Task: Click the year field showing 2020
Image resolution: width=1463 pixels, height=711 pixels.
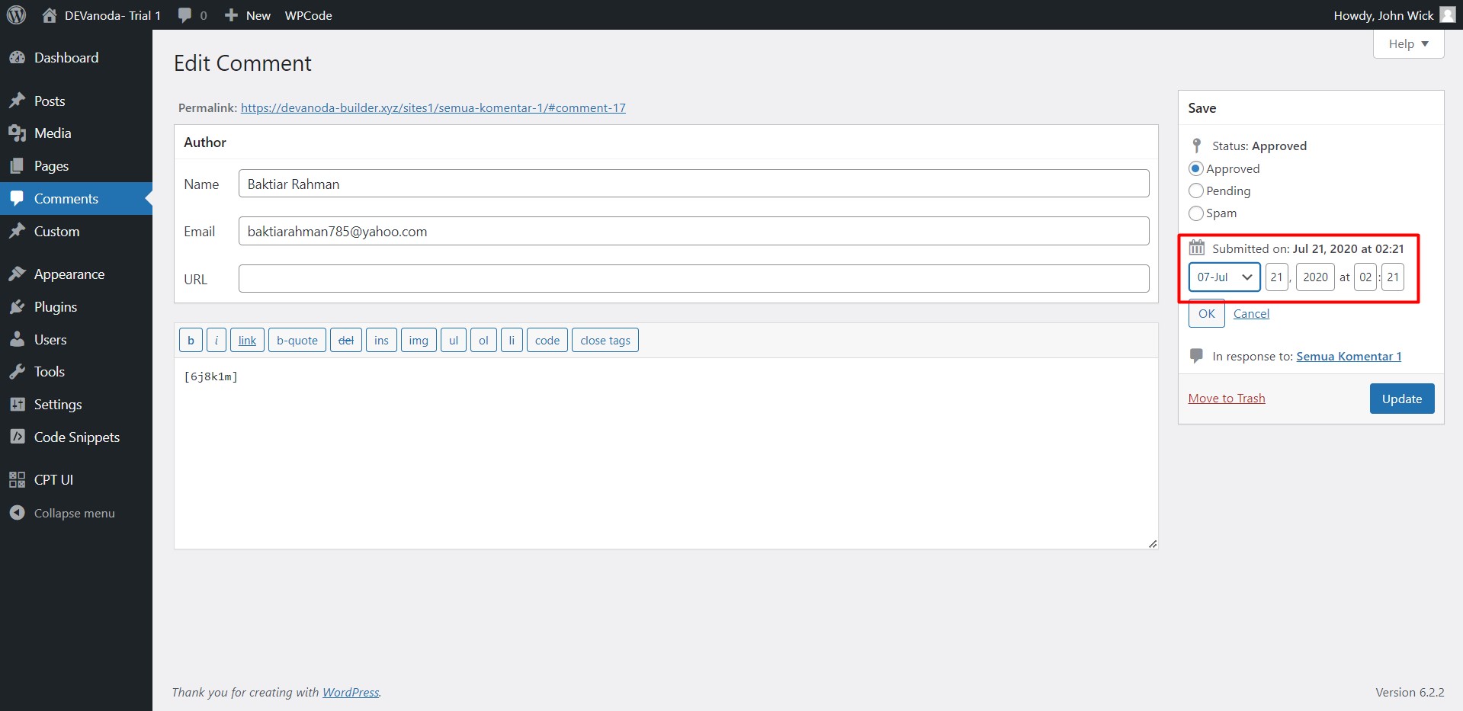Action: pos(1315,277)
